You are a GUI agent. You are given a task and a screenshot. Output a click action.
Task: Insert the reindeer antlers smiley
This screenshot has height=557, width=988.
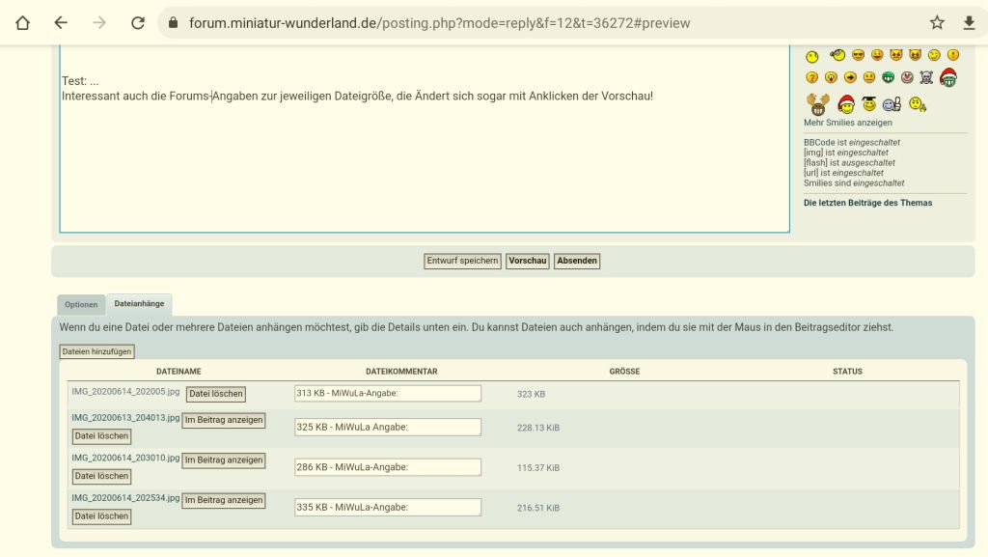point(818,103)
